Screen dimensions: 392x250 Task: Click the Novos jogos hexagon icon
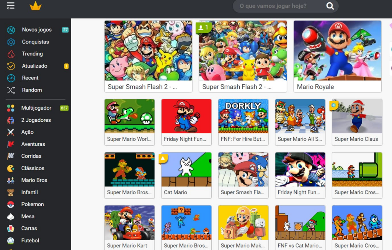pyautogui.click(x=11, y=30)
